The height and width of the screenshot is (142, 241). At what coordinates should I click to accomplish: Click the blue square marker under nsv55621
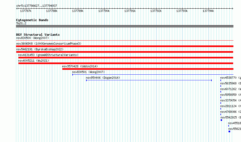tap(229, 131)
